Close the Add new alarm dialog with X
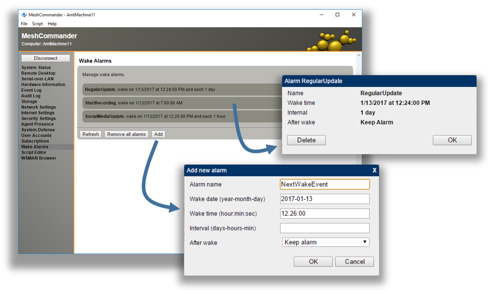Image resolution: width=488 pixels, height=290 pixels. 375,170
